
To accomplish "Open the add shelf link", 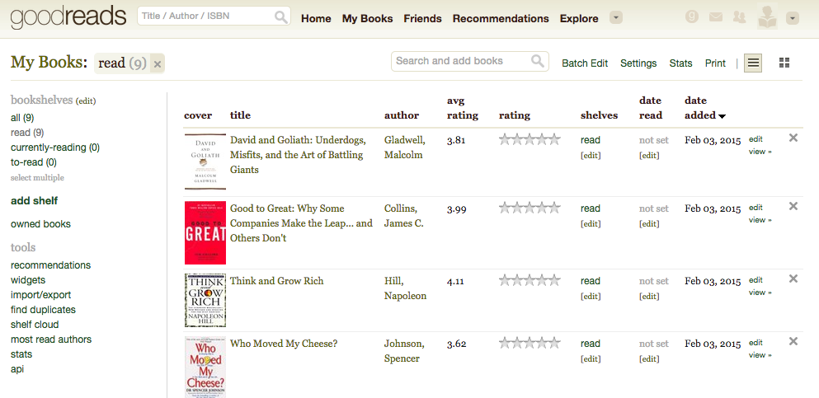I will point(34,201).
